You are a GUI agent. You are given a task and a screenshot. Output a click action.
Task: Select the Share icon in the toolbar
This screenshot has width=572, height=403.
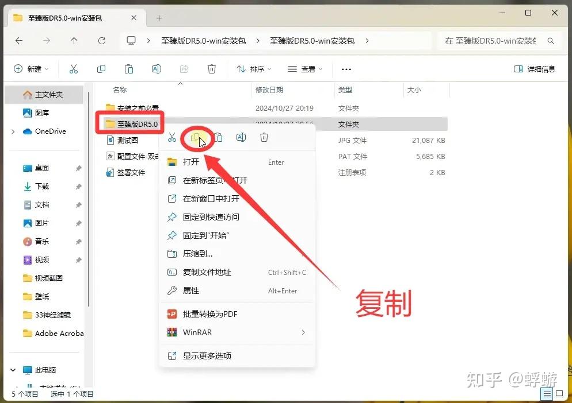(184, 69)
